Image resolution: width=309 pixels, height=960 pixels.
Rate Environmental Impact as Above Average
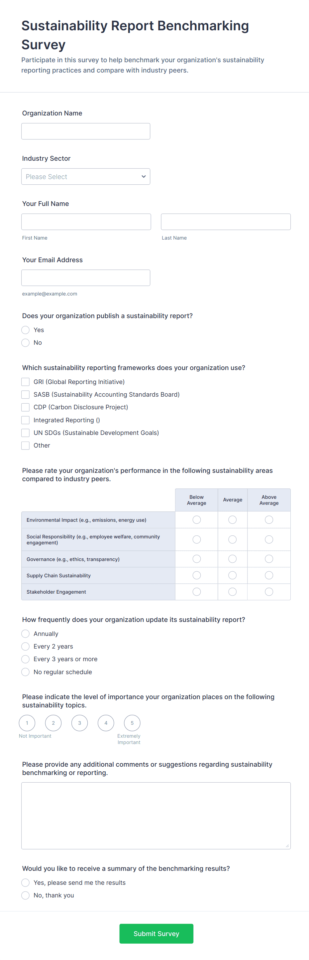point(269,519)
